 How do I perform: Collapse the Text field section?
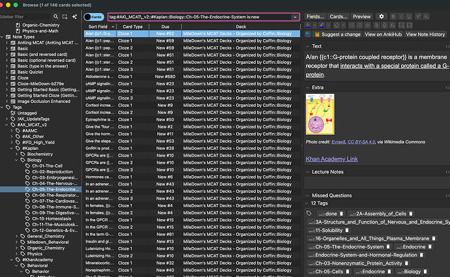[x=307, y=46]
